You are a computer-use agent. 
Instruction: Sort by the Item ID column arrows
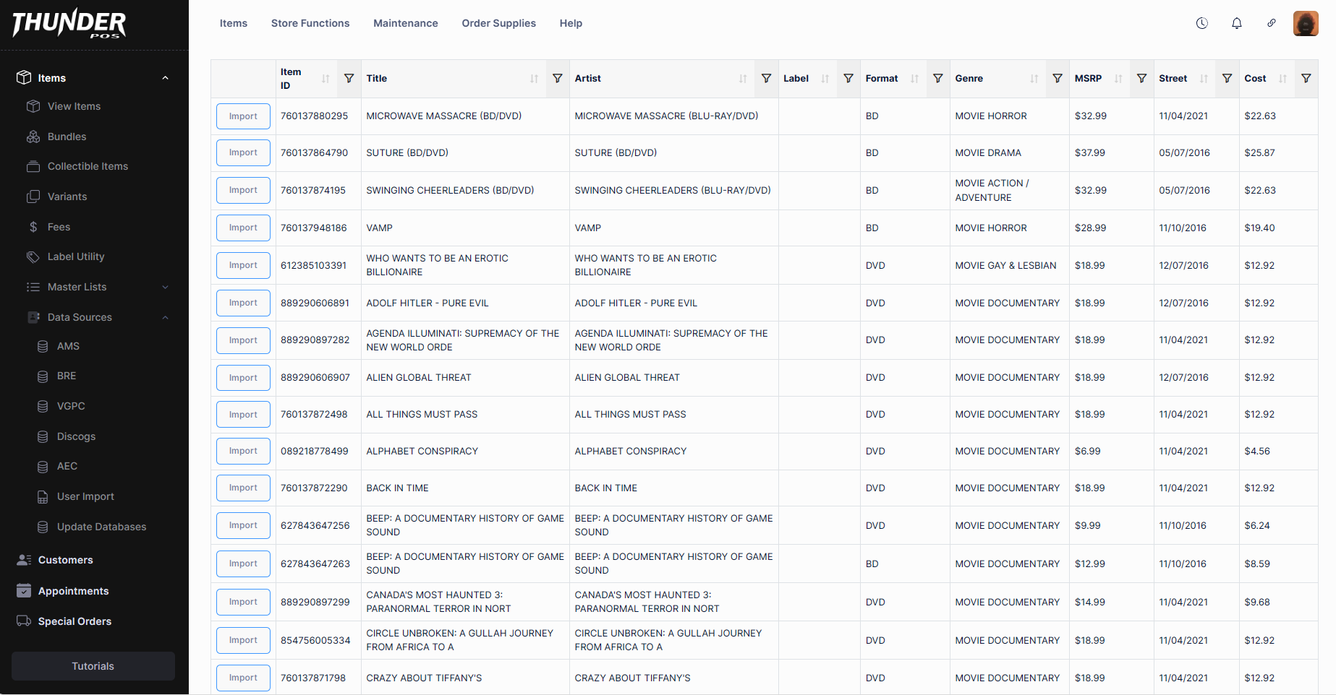coord(326,79)
